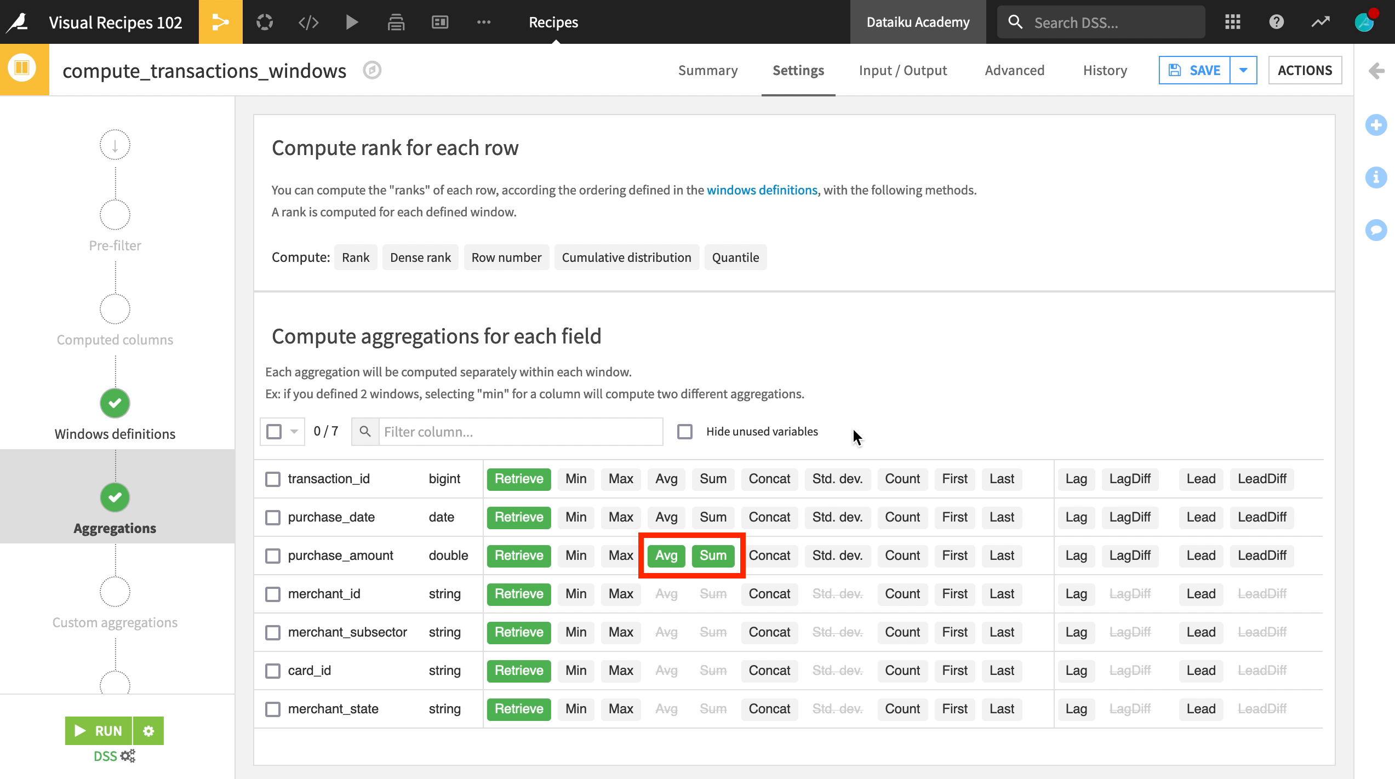Click the Input / Output tab
The image size is (1395, 779).
pyautogui.click(x=902, y=70)
